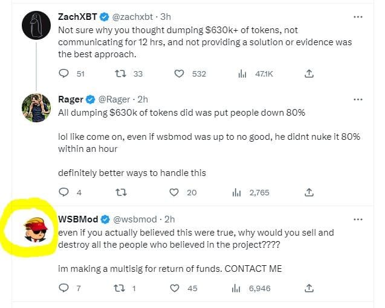Screen dimensions: 385x308
Task: View analytics on WSBMod's tweet
Action: [x=242, y=288]
